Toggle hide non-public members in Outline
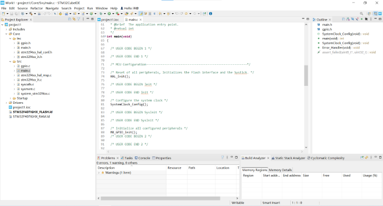 coord(361,19)
